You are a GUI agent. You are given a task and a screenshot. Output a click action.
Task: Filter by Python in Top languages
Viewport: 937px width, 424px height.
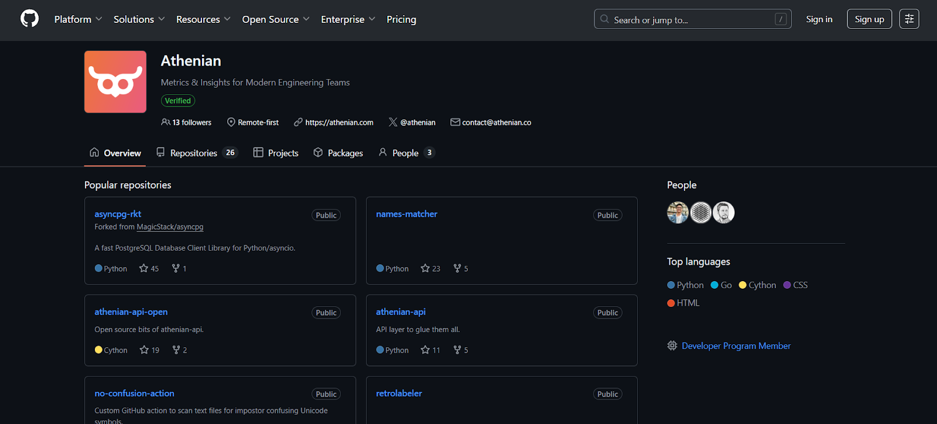coord(685,285)
